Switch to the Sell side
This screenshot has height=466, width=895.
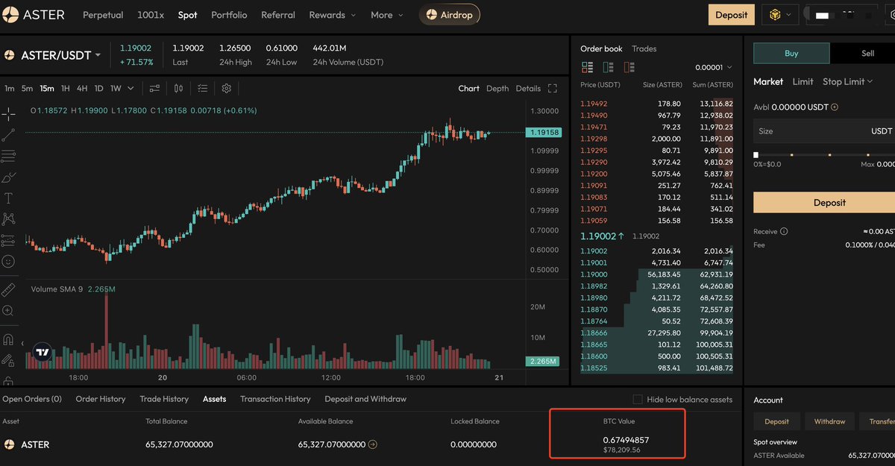point(867,53)
